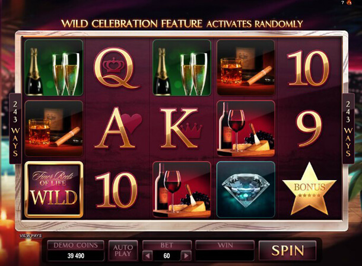Click the bet amount field showing 60
This screenshot has width=362, height=266.
[x=167, y=255]
